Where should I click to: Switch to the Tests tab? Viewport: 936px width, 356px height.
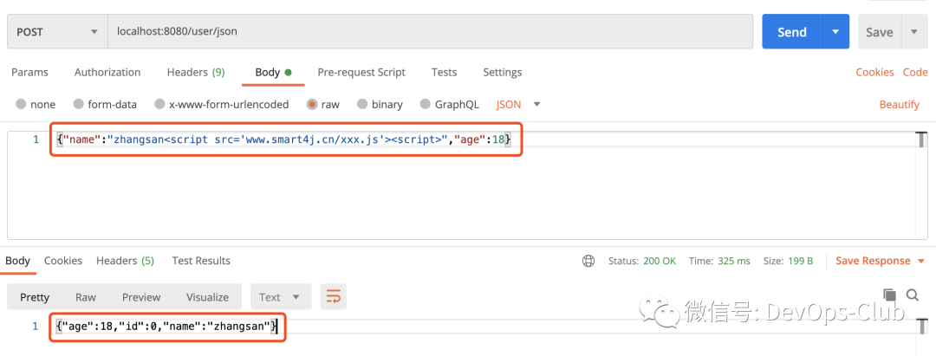point(444,72)
